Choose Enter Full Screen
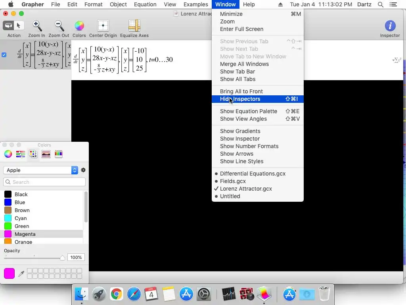Image resolution: width=406 pixels, height=305 pixels. 258,29
